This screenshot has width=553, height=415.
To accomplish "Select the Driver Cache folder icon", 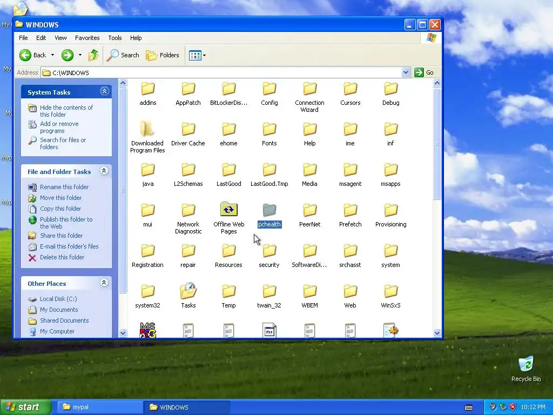I will (188, 129).
